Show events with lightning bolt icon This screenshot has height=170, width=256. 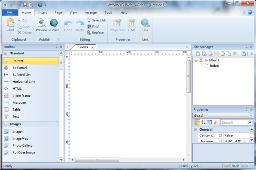click(x=215, y=122)
